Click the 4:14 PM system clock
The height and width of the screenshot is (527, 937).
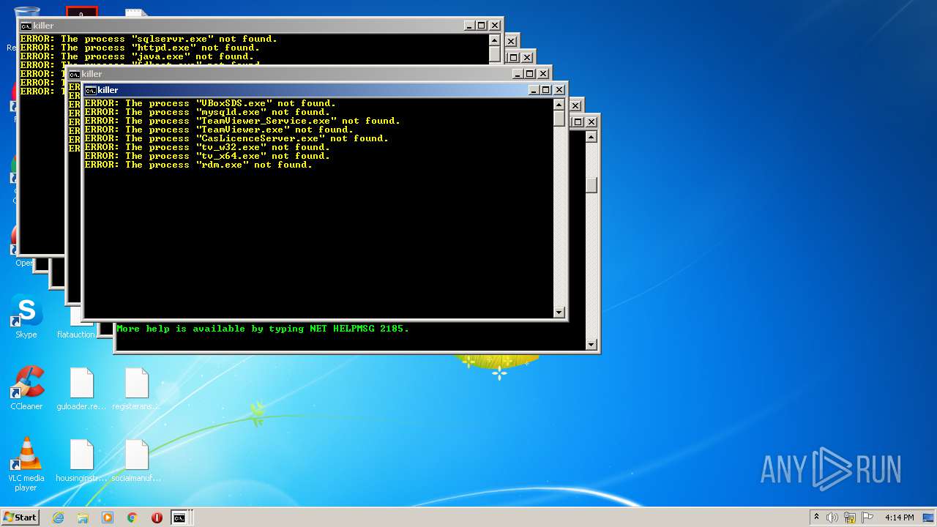pyautogui.click(x=899, y=517)
